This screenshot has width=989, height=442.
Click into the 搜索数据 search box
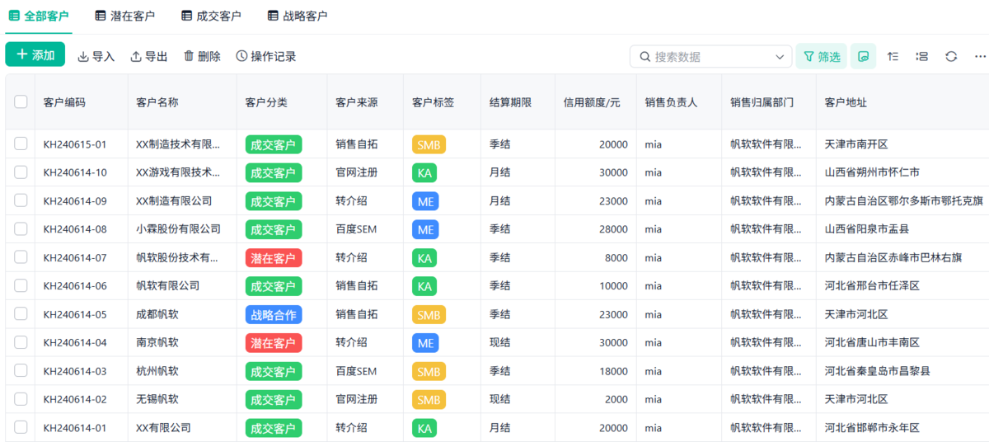tap(710, 57)
